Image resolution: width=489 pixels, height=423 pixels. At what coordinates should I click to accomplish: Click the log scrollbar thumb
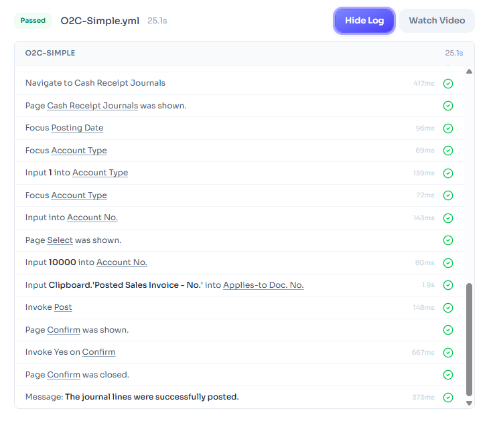tap(469, 339)
